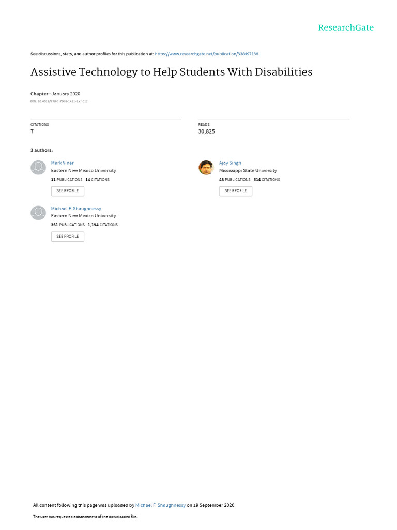Open Ajay Singh's author name link
The width and height of the screenshot is (397, 530).
(x=230, y=163)
